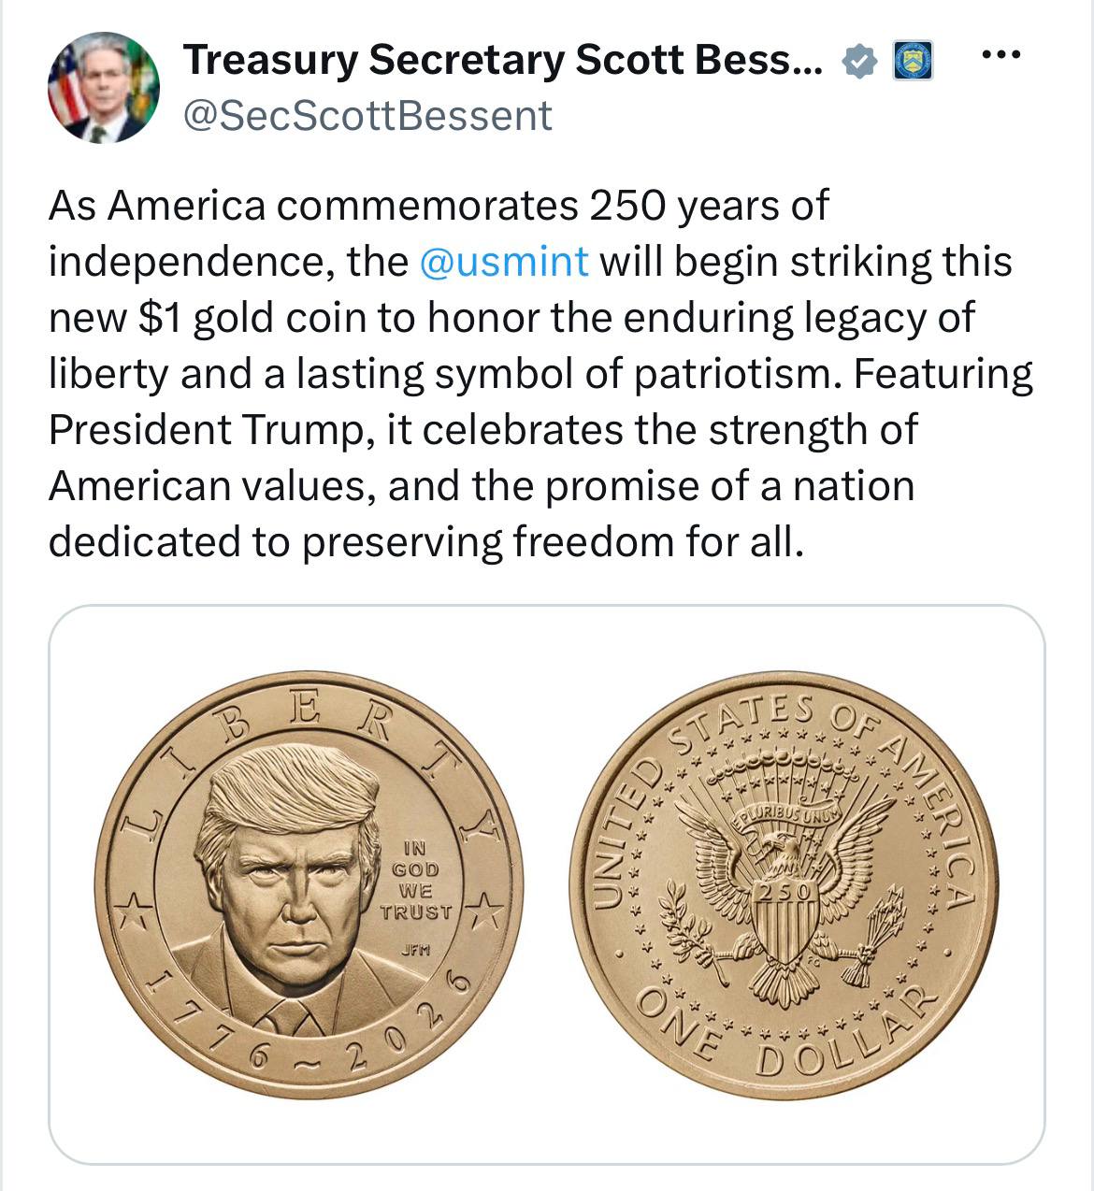The image size is (1094, 1191).
Task: Open Scott Bessent's profile avatar
Action: (104, 88)
